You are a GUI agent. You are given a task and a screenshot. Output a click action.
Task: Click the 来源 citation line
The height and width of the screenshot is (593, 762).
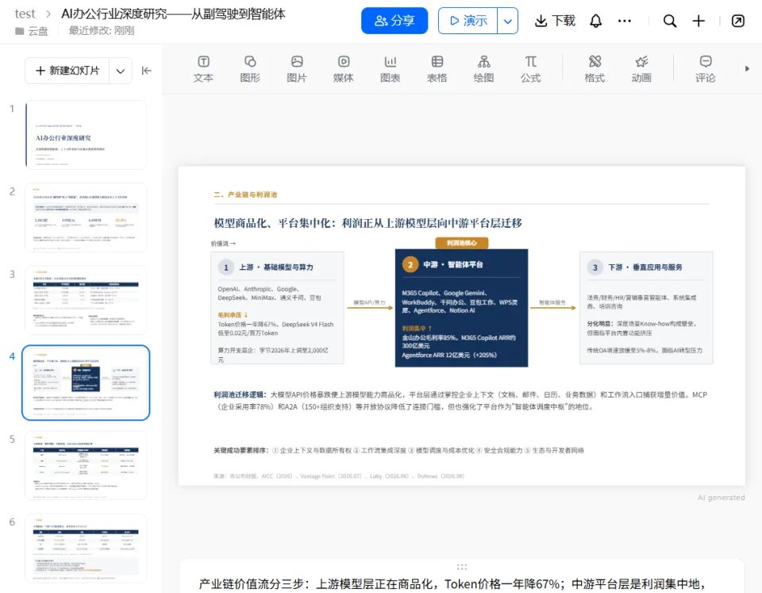coord(339,476)
